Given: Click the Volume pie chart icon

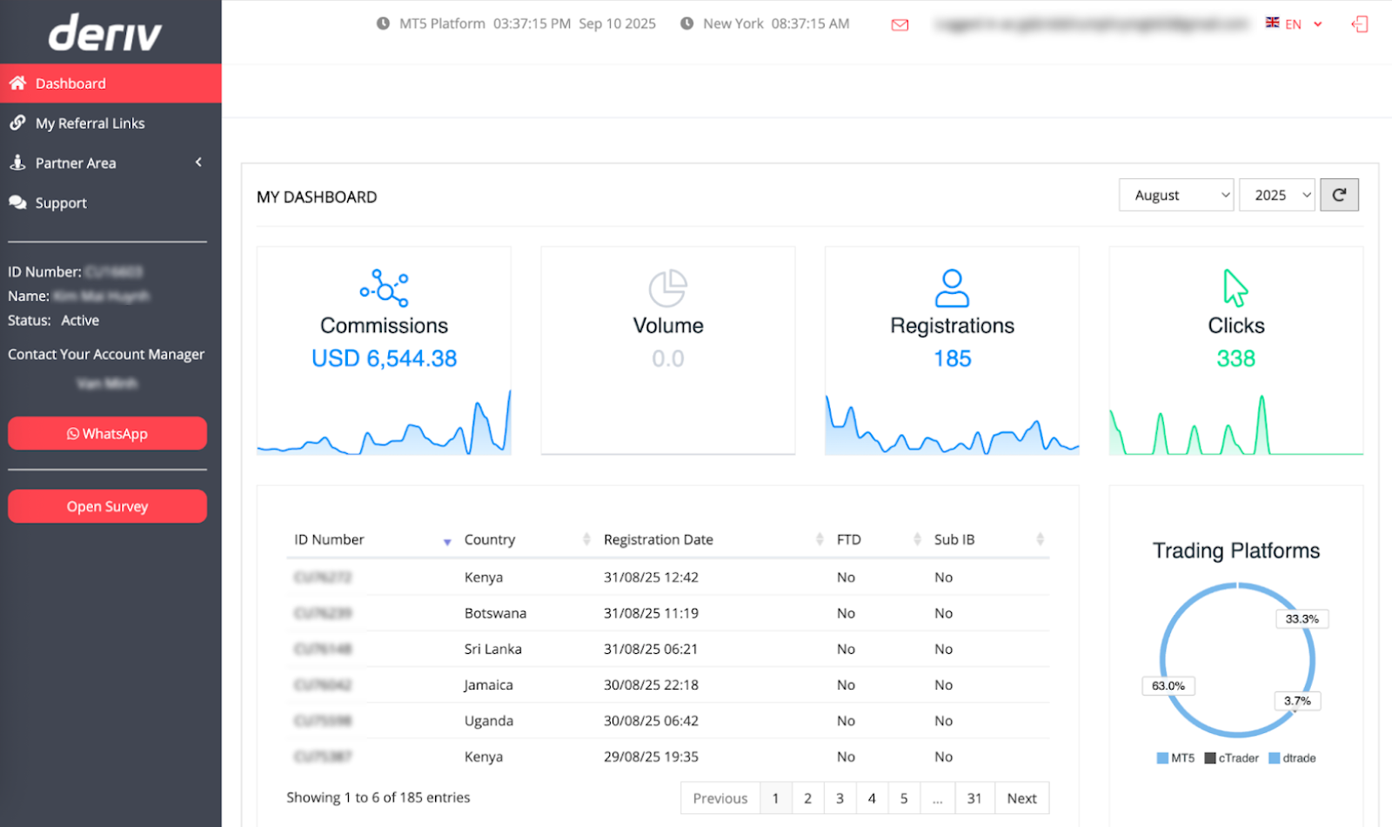Looking at the screenshot, I should pyautogui.click(x=668, y=289).
